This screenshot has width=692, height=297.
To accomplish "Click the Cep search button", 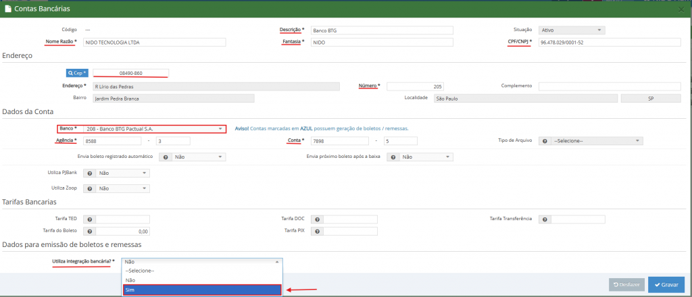I will [x=77, y=73].
